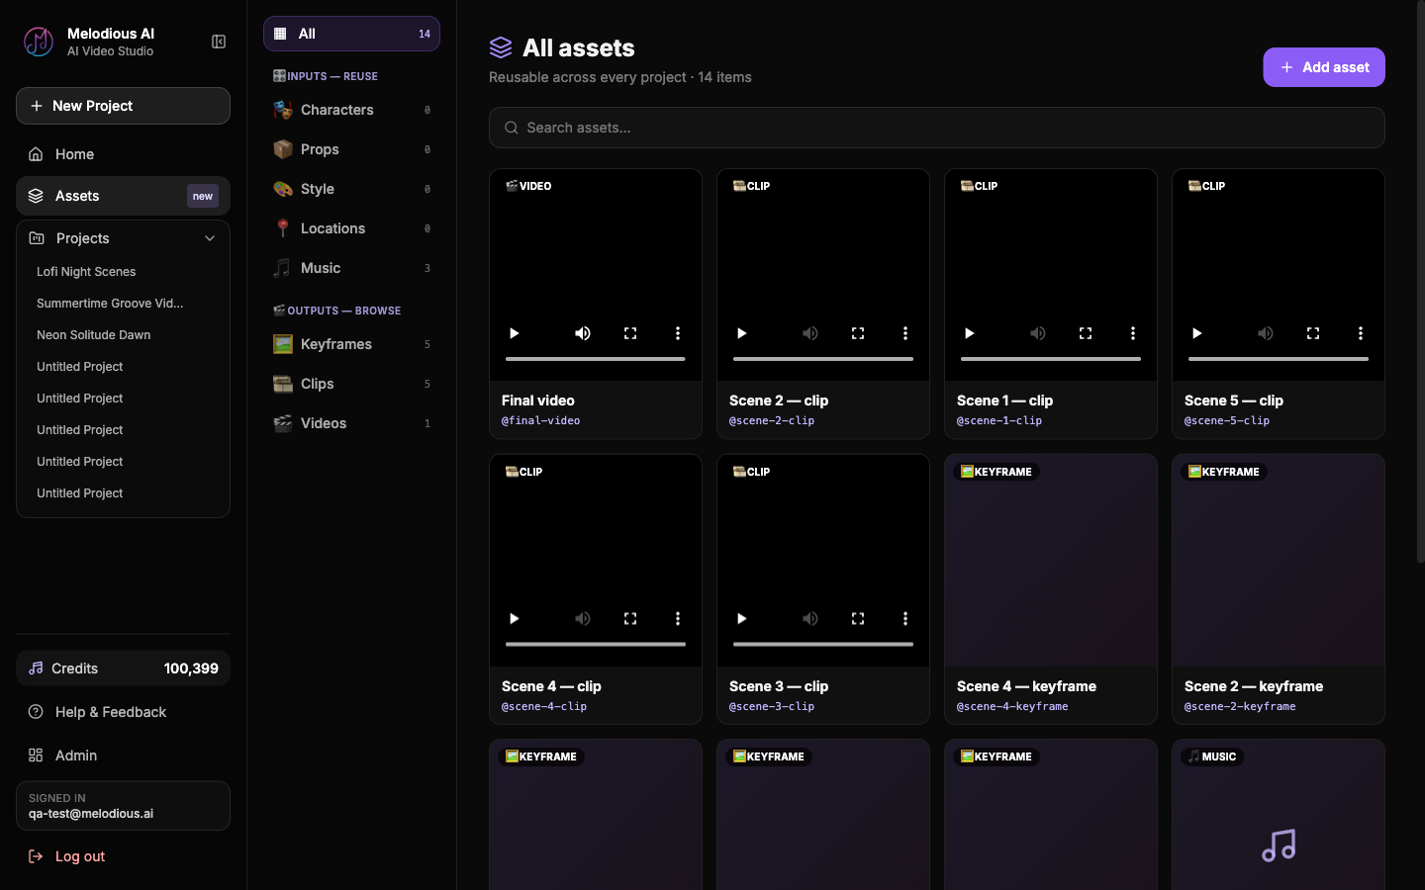Toggle mute on Scene 1 clip
This screenshot has width=1425, height=890.
click(x=1038, y=333)
